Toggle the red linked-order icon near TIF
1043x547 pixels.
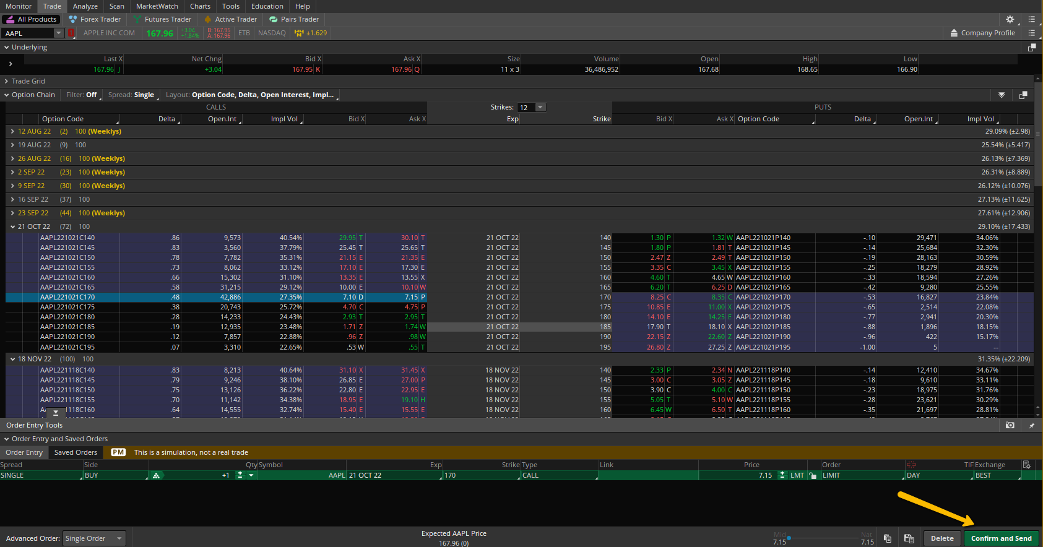pos(911,465)
